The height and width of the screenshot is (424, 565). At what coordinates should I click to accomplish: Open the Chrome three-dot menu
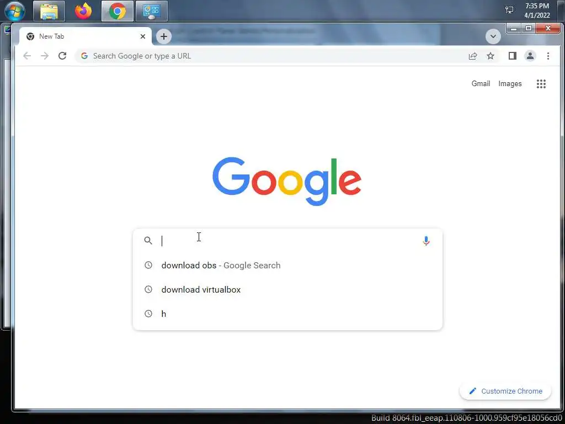548,56
